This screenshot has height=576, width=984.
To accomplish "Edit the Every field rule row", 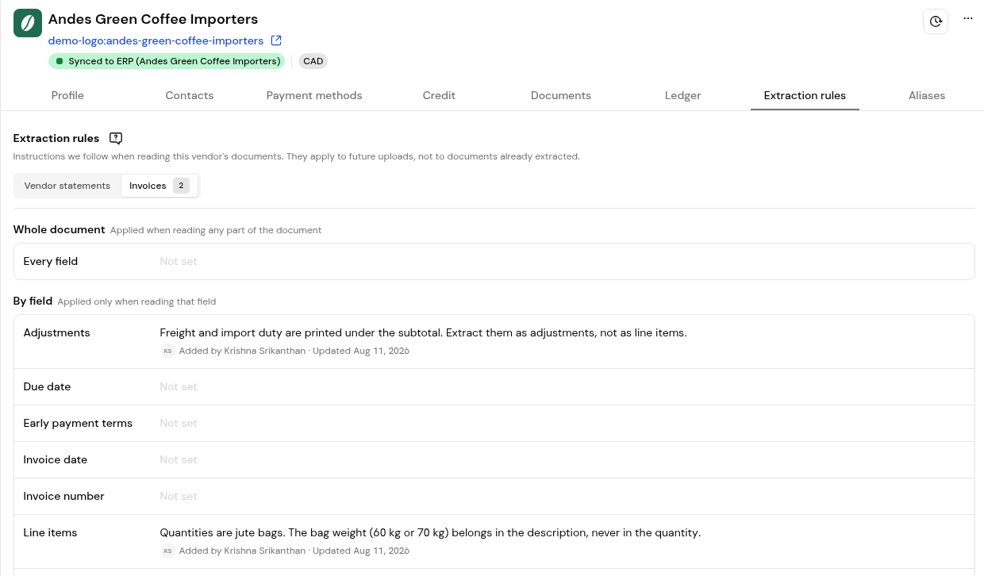I will [x=494, y=261].
